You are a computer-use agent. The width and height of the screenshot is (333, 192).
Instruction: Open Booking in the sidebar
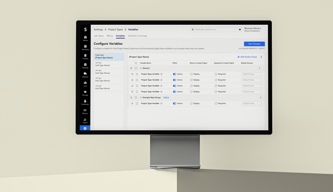85,66
